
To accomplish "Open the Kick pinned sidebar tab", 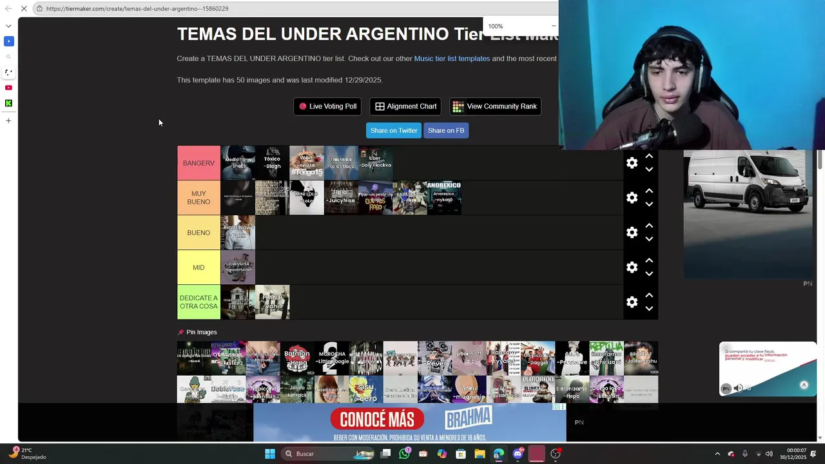I will coord(8,103).
